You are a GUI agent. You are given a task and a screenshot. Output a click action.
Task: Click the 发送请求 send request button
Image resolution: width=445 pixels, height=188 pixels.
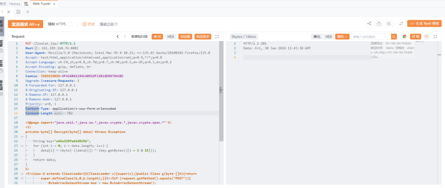point(25,24)
